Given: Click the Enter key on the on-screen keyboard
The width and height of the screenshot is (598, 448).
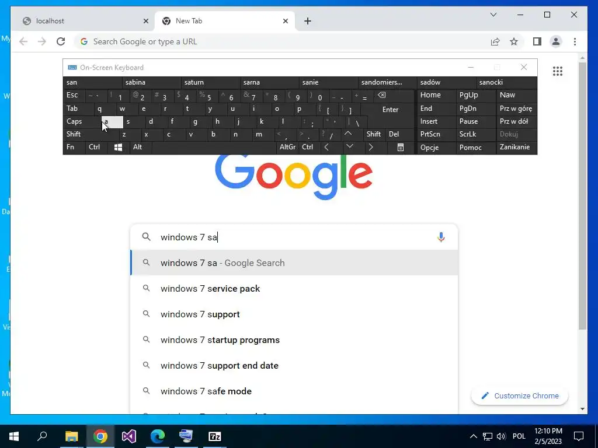Looking at the screenshot, I should tap(390, 109).
